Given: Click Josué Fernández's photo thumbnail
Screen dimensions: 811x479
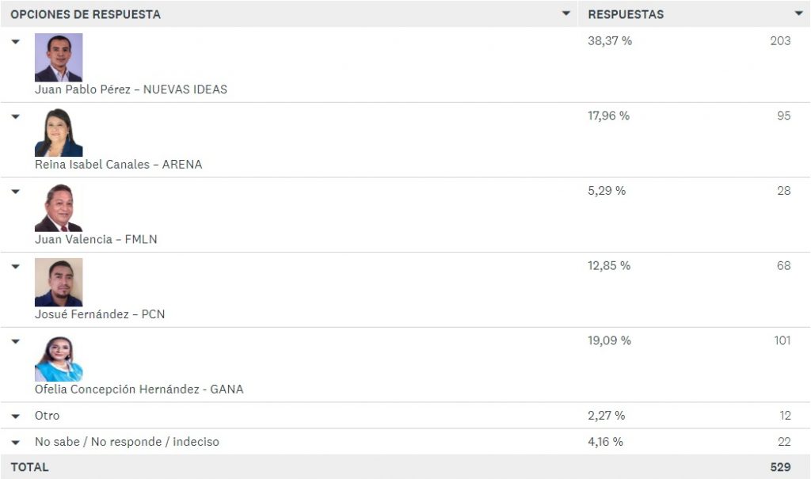Looking at the screenshot, I should pyautogui.click(x=59, y=283).
